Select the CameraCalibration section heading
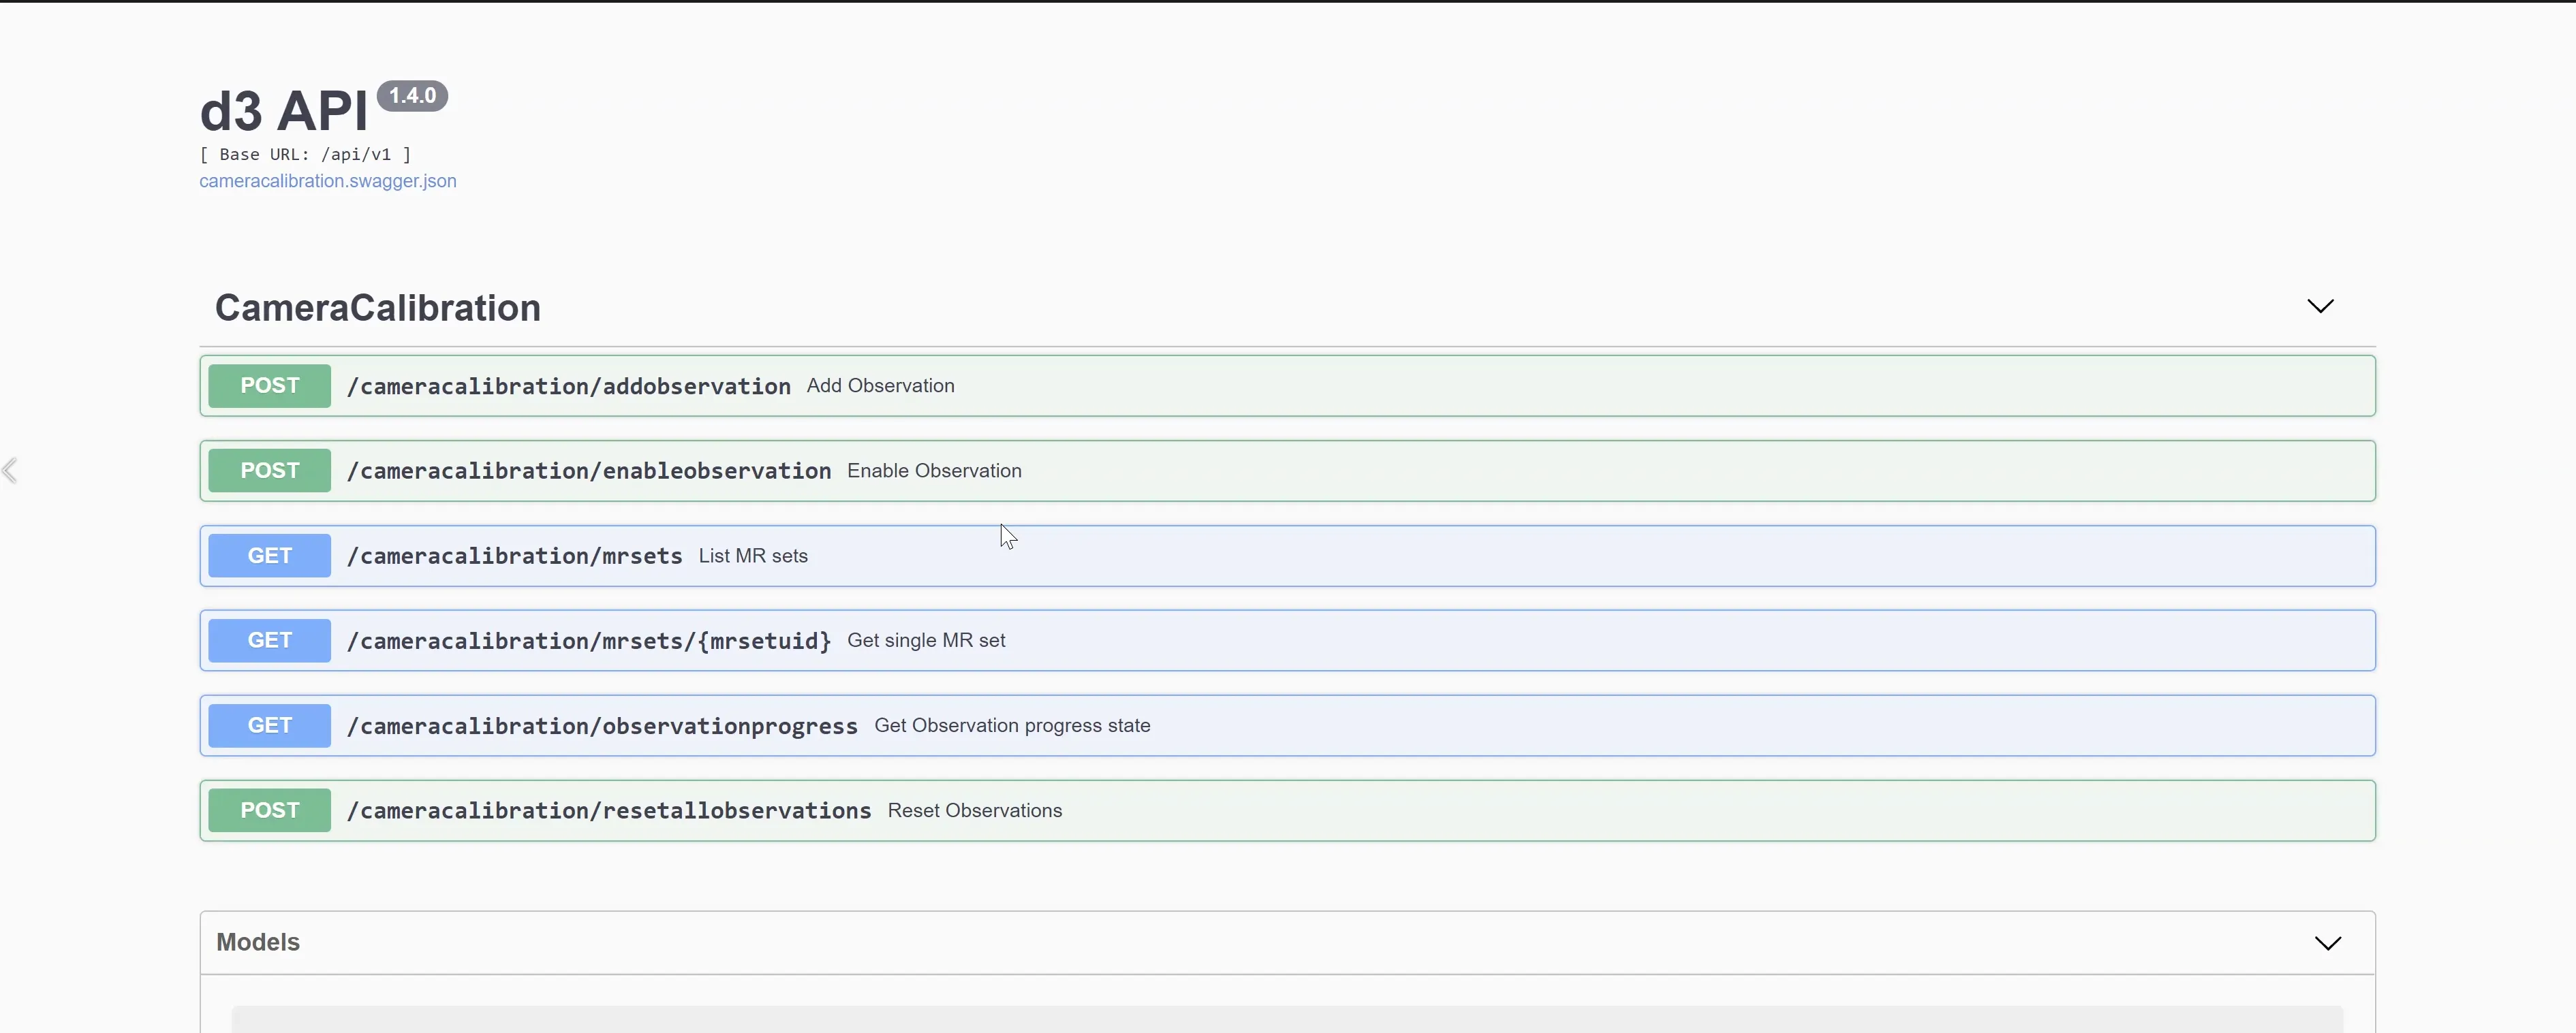The image size is (2576, 1033). 377,308
